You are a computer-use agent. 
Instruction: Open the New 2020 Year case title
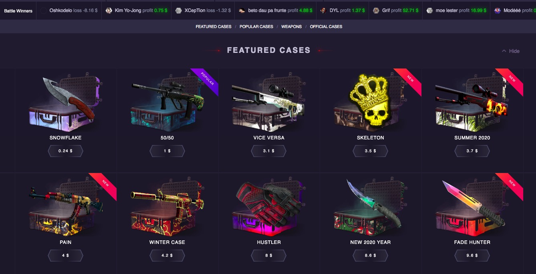tap(371, 242)
